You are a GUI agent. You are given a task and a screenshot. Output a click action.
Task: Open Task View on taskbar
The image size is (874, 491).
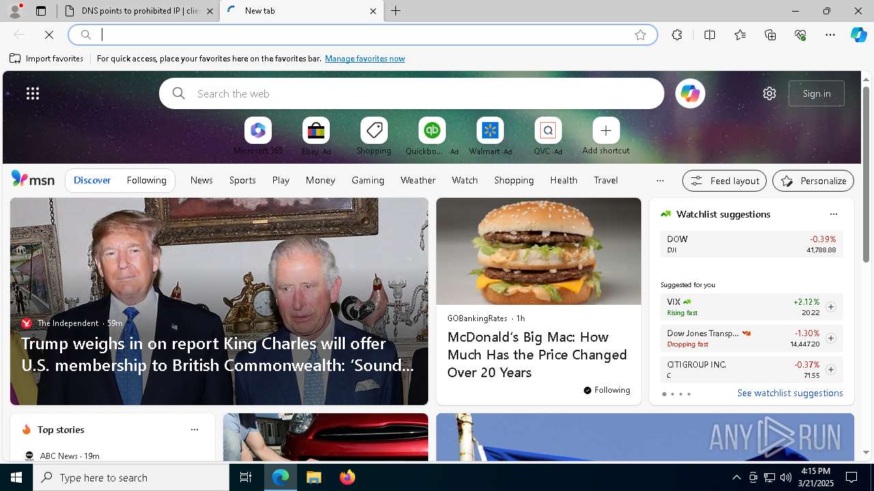pos(246,477)
